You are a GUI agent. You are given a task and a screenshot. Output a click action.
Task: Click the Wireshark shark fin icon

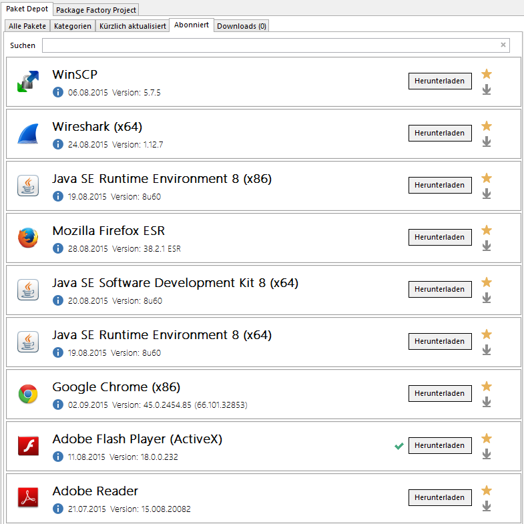tap(28, 134)
